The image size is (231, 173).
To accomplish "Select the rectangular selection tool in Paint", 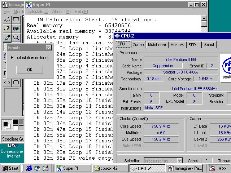I will pos(16,19).
